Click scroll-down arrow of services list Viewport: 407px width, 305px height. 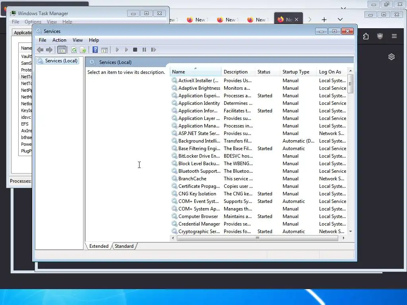tap(351, 232)
